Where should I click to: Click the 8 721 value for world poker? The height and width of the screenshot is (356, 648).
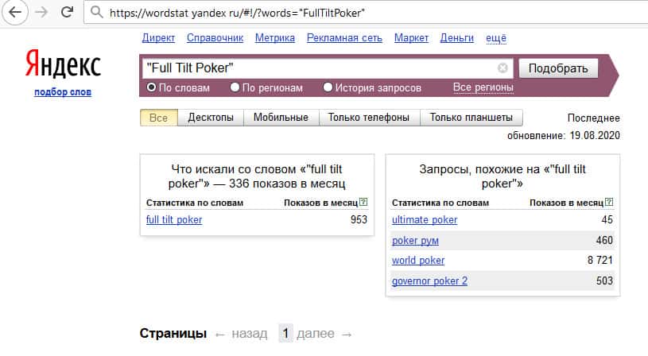pyautogui.click(x=600, y=260)
